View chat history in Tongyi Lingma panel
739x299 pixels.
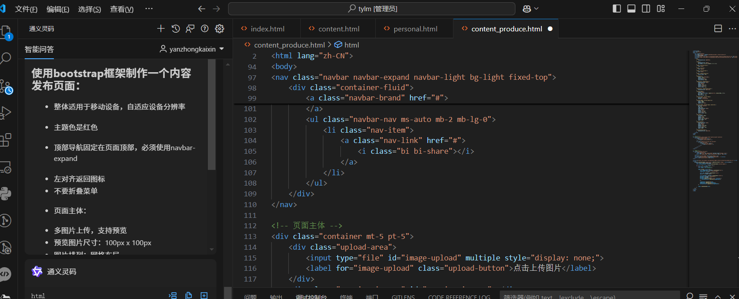pyautogui.click(x=176, y=29)
